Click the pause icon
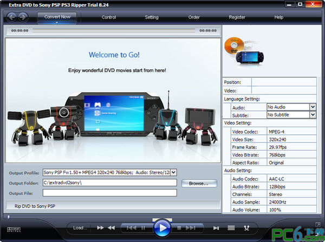Image resolution: width=325 pixels, height=242 pixels. (143, 228)
